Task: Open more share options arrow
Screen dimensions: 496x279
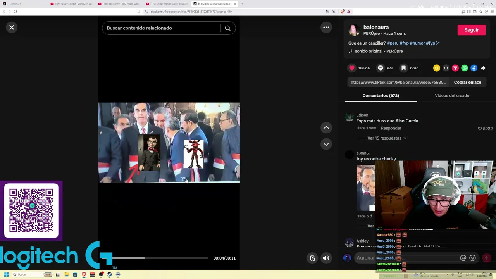Action: 483,68
